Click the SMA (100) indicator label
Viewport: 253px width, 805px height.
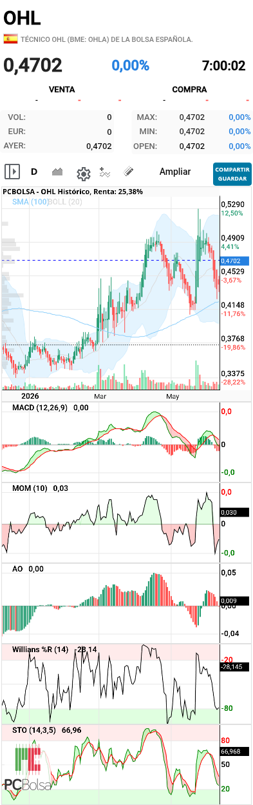pos(30,202)
